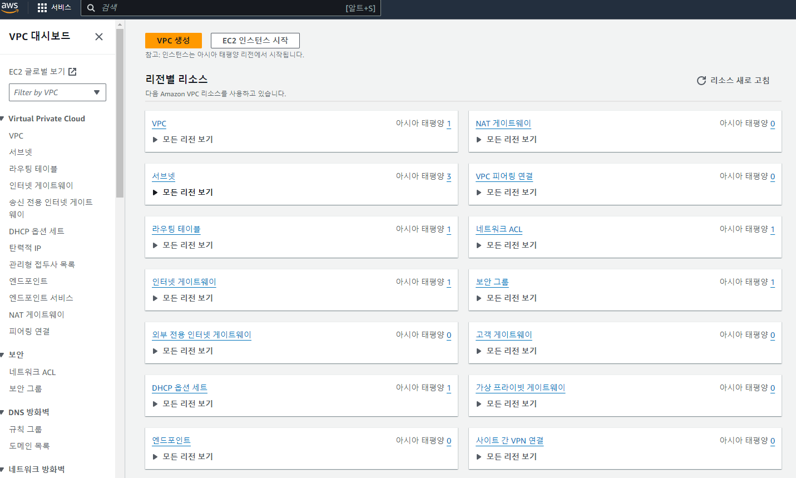Open the Filter by VPC dropdown
796x478 pixels.
57,92
